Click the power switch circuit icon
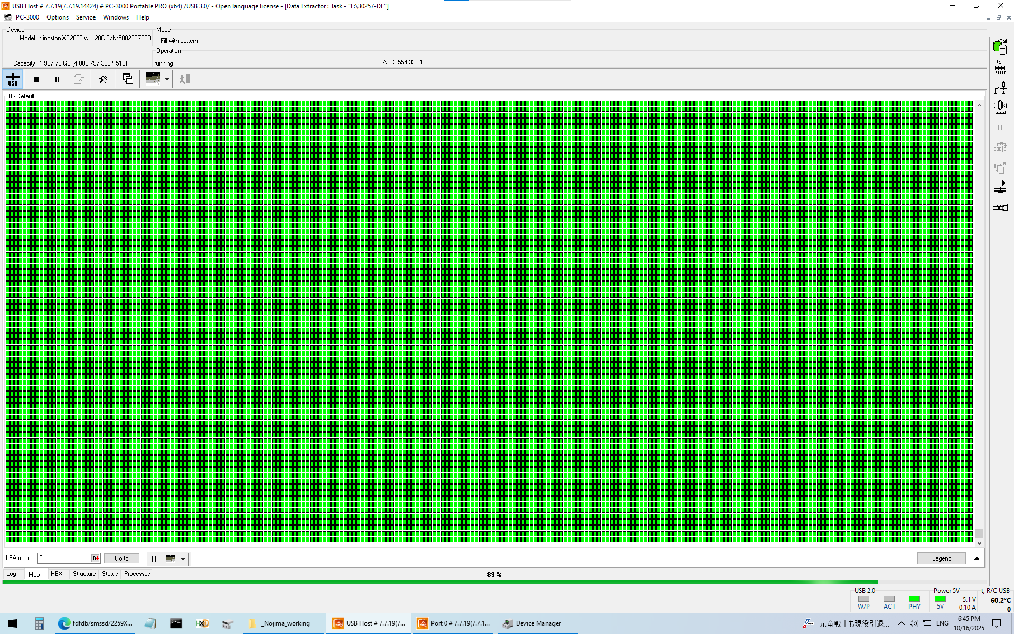Viewport: 1014px width, 634px height. click(1000, 87)
